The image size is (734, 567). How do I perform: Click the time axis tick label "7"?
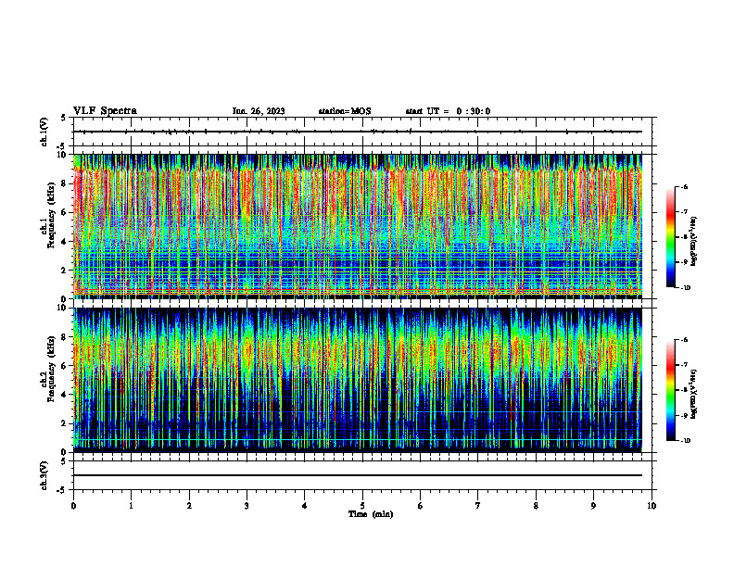point(478,506)
